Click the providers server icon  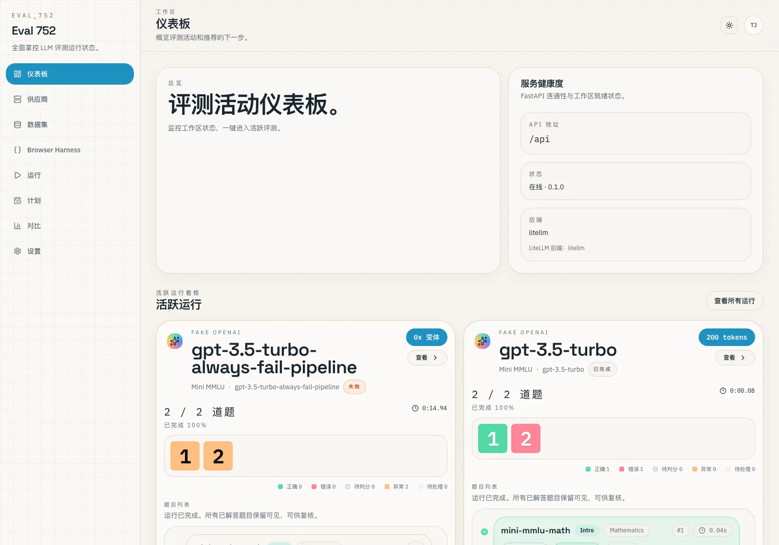[x=18, y=99]
